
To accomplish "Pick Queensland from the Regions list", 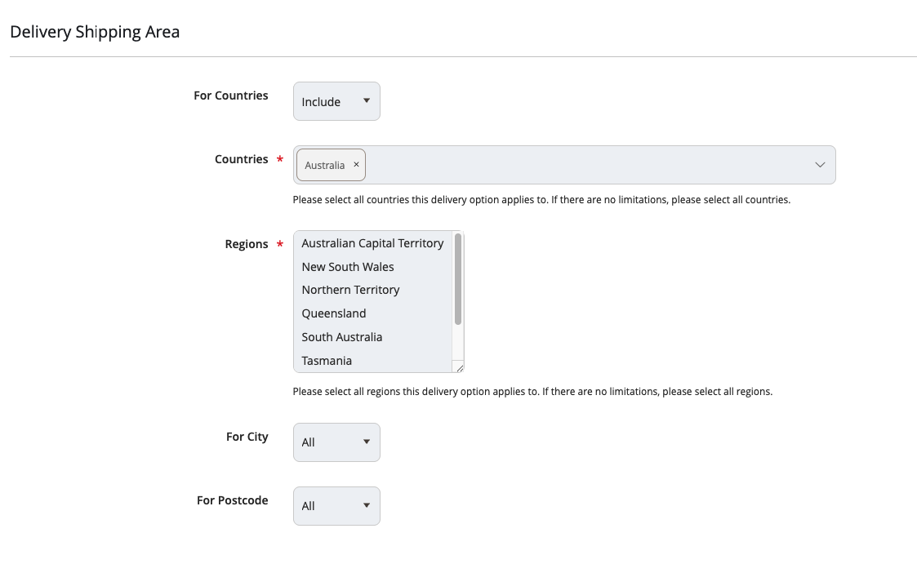I will 334,313.
